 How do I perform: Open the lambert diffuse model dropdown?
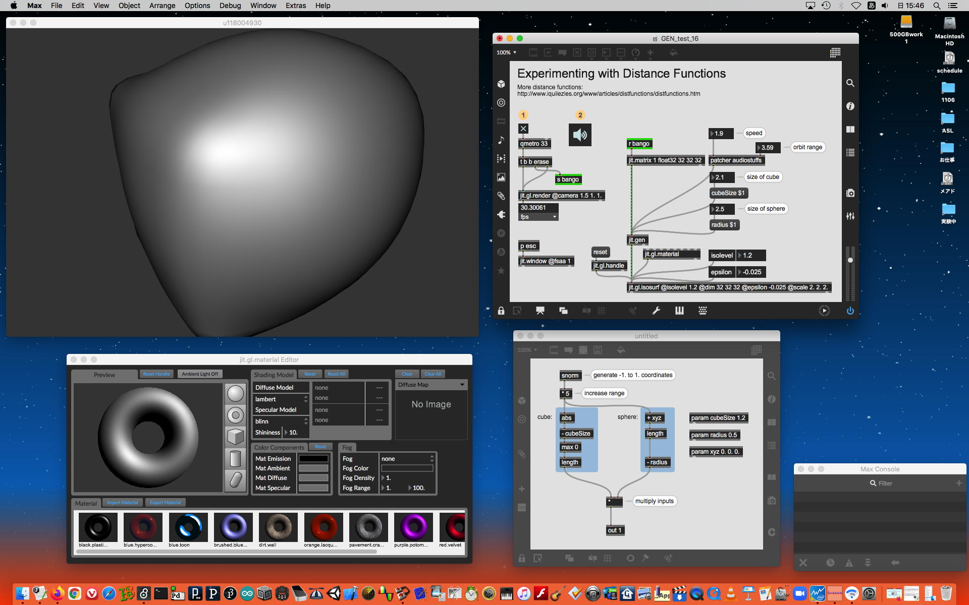pyautogui.click(x=281, y=399)
